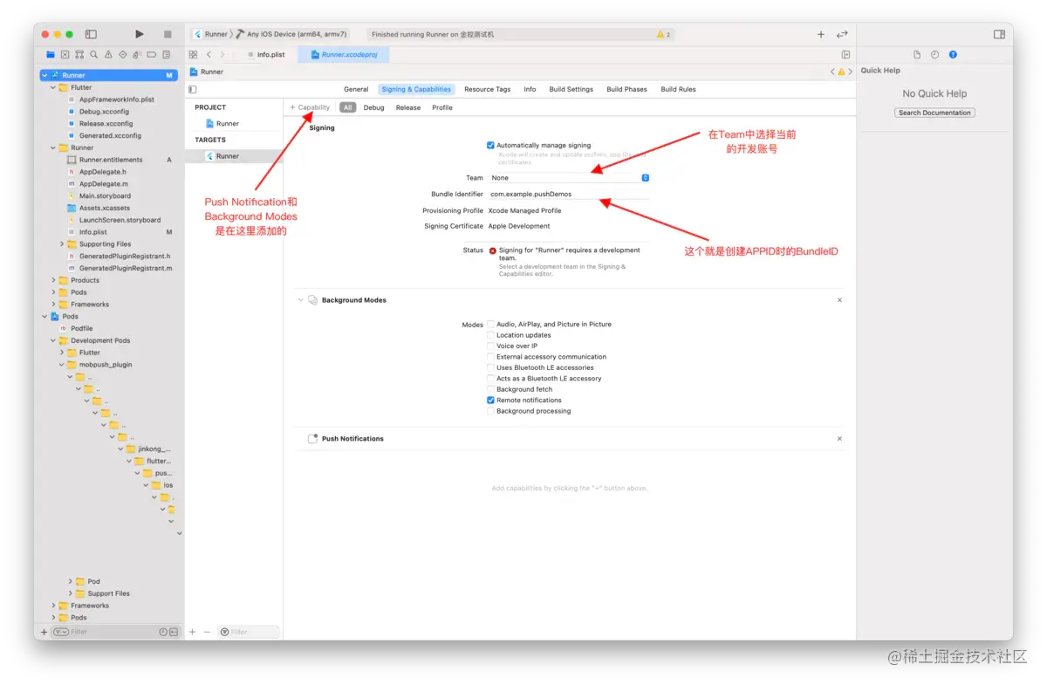
Task: Uncheck Remote notifications mode
Action: tap(490, 400)
